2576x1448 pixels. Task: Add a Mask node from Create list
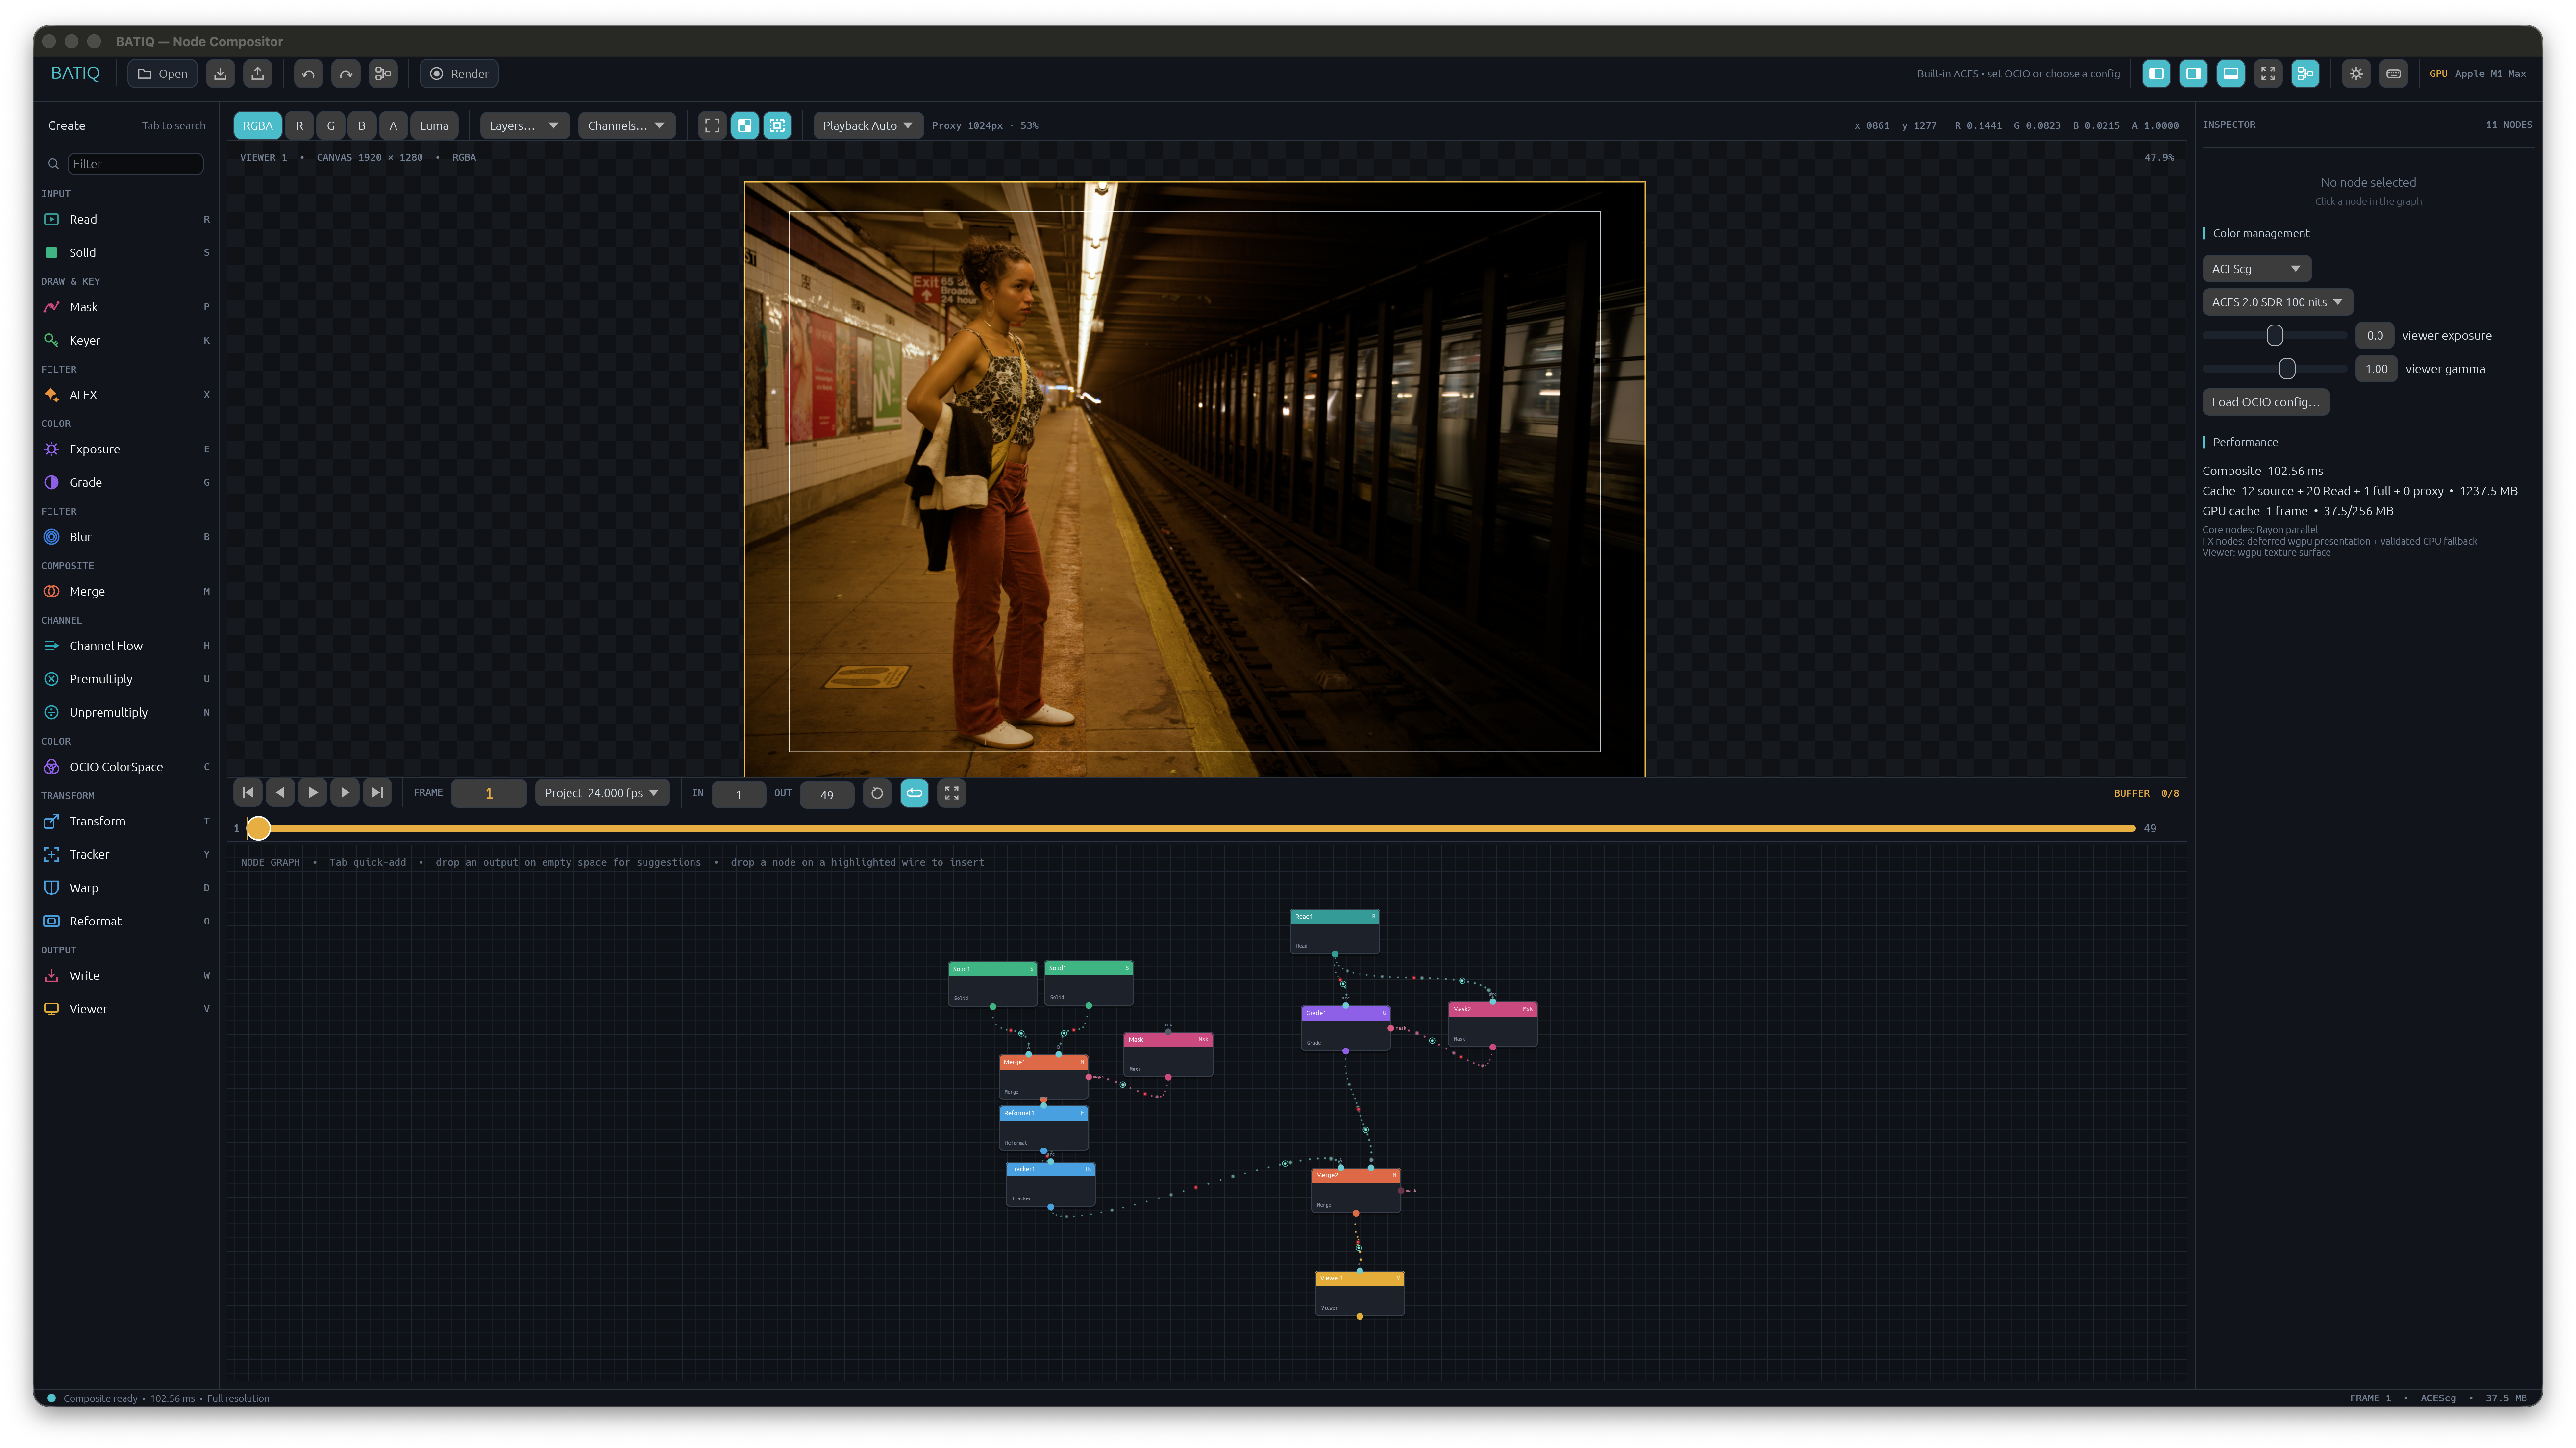126,307
